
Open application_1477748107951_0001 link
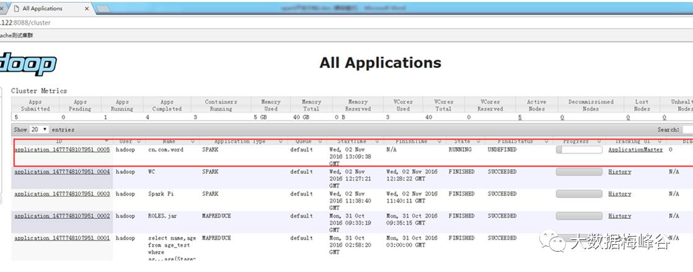[x=62, y=238]
